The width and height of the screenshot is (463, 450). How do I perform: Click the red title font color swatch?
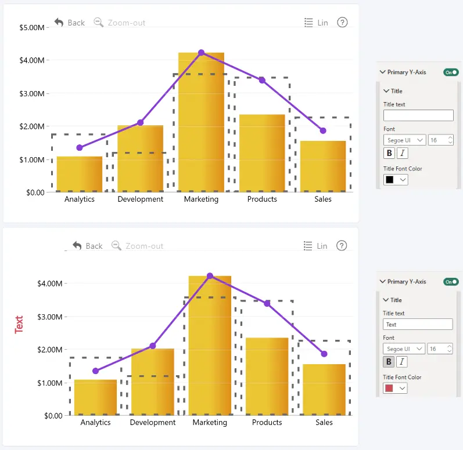(389, 388)
